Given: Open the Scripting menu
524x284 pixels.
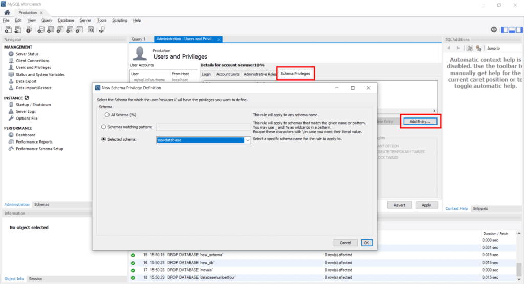Looking at the screenshot, I should pos(120,21).
